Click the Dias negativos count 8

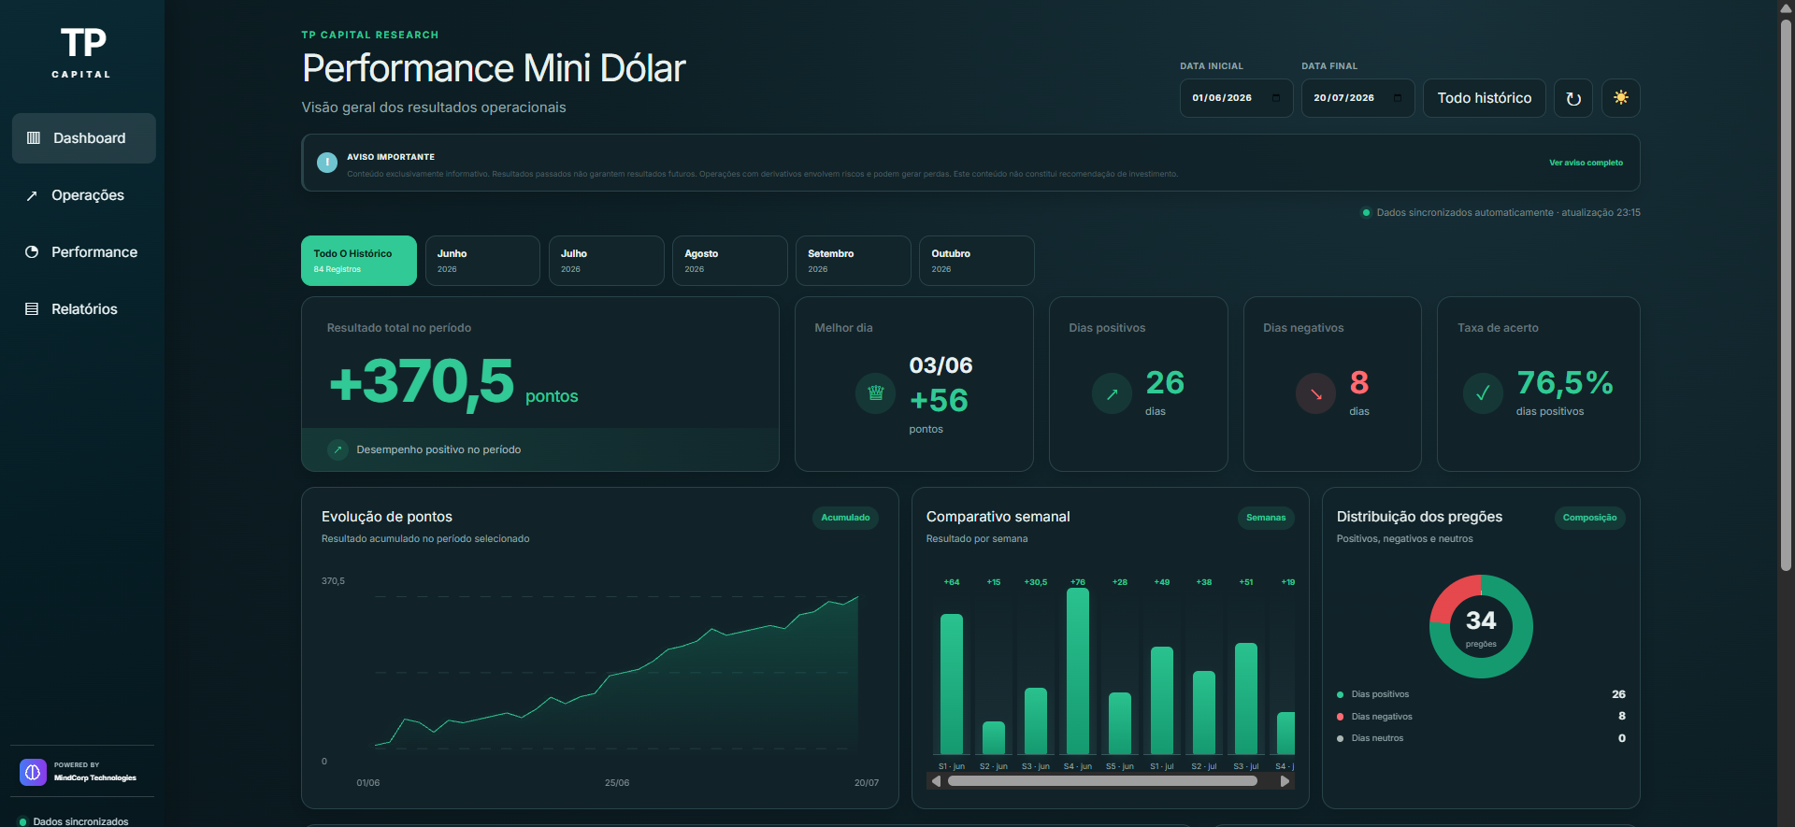point(1359,382)
